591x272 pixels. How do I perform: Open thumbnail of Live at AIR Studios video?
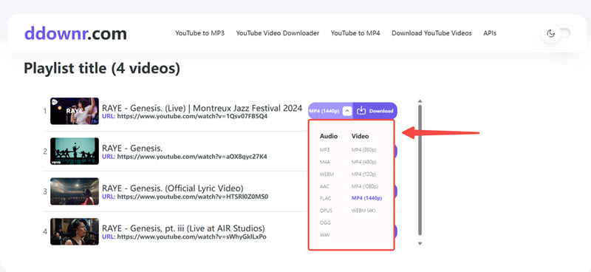pos(75,231)
